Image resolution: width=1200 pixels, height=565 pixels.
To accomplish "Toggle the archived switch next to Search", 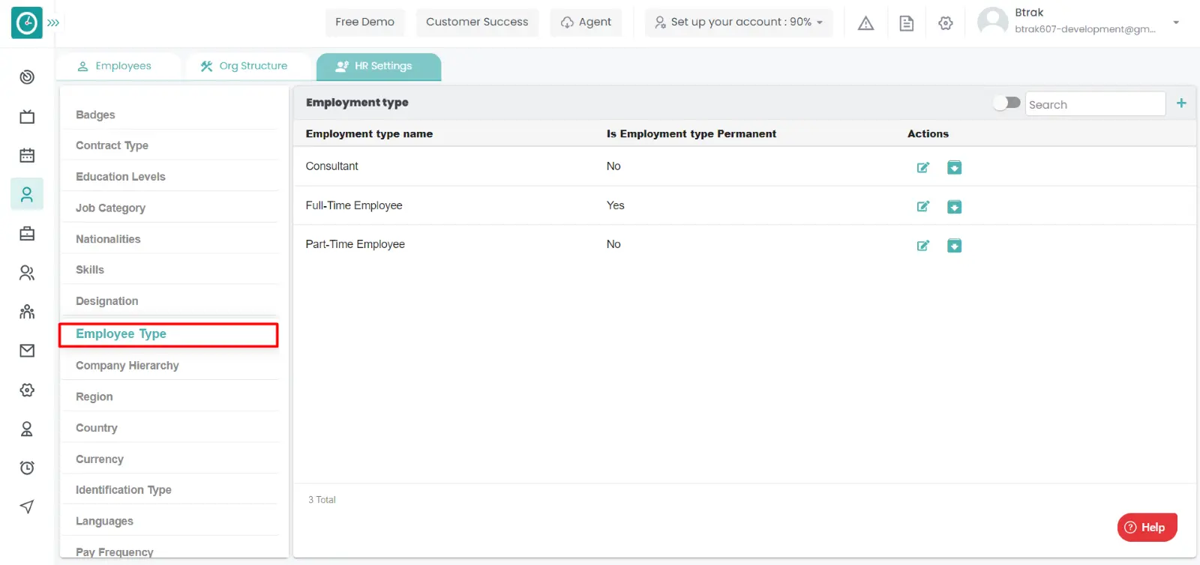I will point(1006,103).
